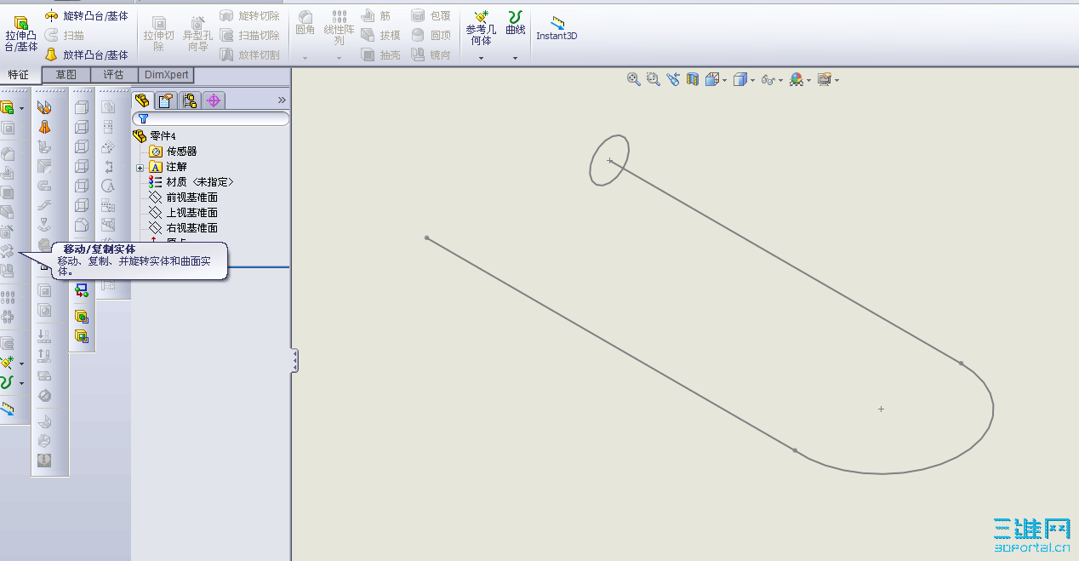Open the Apply Scene dropdown arrow
The height and width of the screenshot is (561, 1079).
(808, 81)
